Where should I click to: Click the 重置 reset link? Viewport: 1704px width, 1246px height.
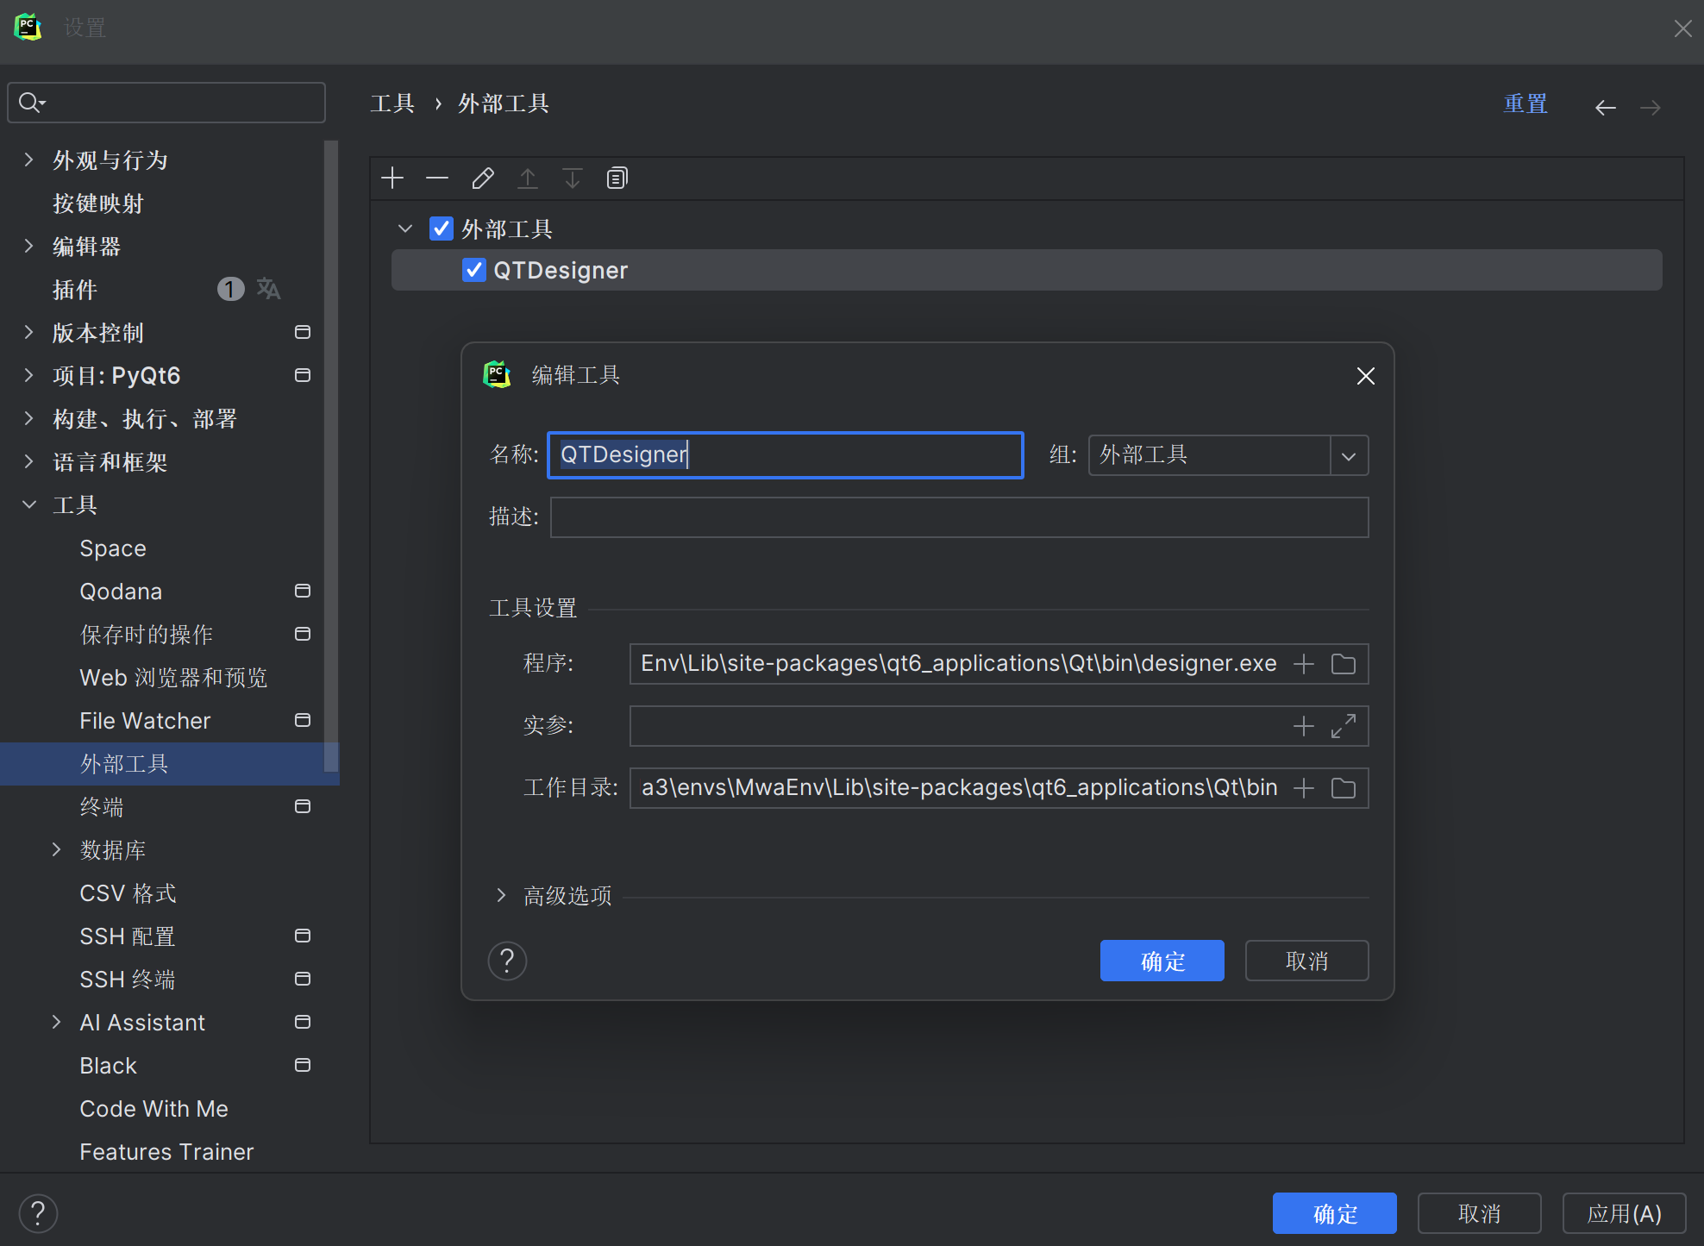click(1525, 104)
